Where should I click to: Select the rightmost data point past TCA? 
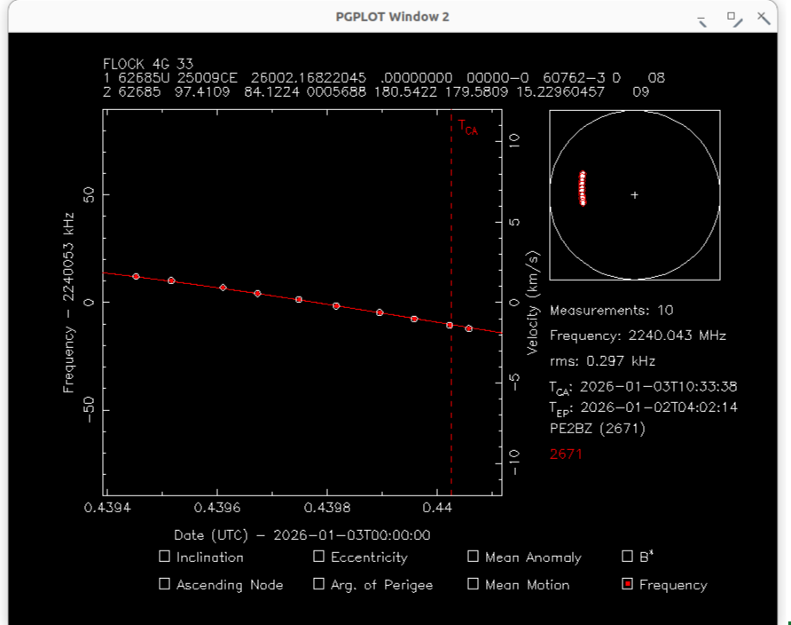469,328
